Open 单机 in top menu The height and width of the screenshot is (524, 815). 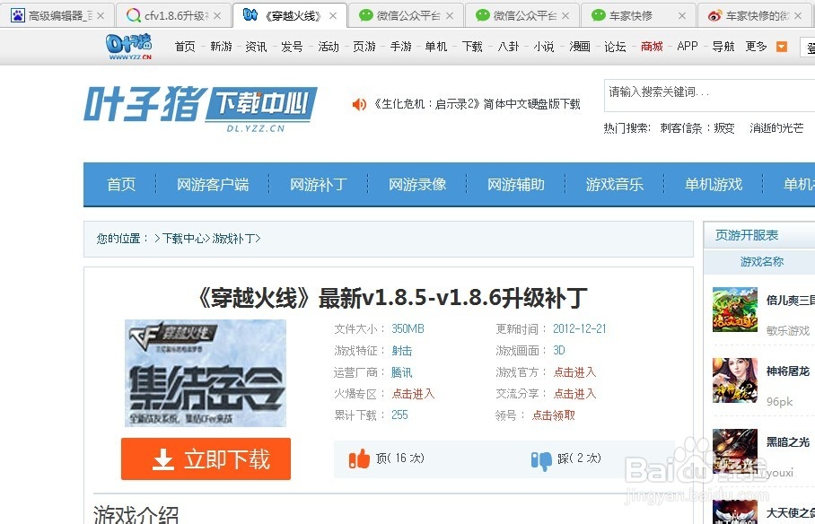(436, 47)
